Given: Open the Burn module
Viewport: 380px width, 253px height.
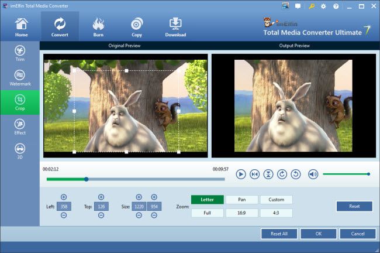Looking at the screenshot, I should (x=98, y=27).
